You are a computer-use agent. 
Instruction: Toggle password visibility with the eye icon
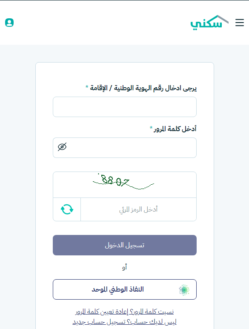62,147
